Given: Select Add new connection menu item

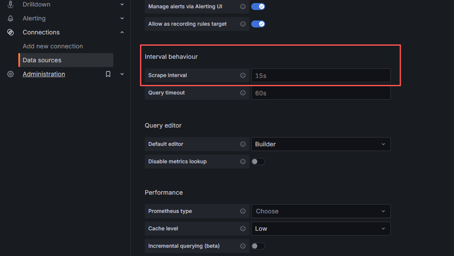Looking at the screenshot, I should [53, 46].
